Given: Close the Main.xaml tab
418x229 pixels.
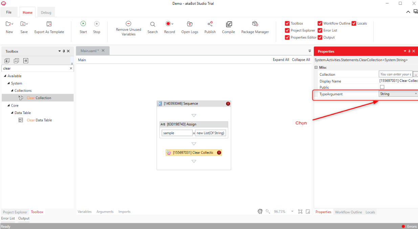Looking at the screenshot, I should 103,51.
